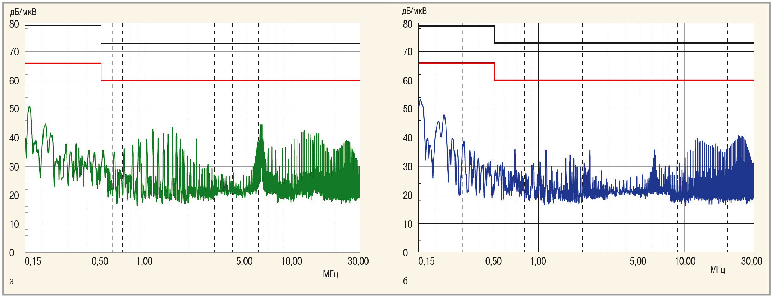Click the green spectrum peak near 50 dB
The height and width of the screenshot is (297, 772).
pyautogui.click(x=29, y=107)
